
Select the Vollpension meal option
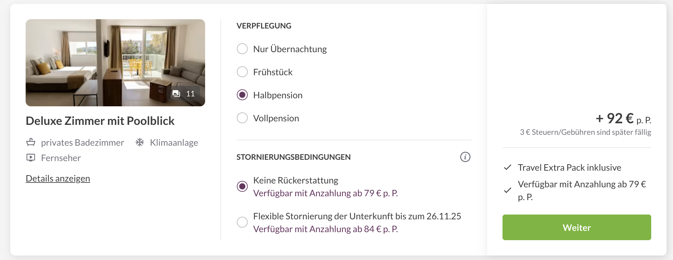click(x=242, y=118)
